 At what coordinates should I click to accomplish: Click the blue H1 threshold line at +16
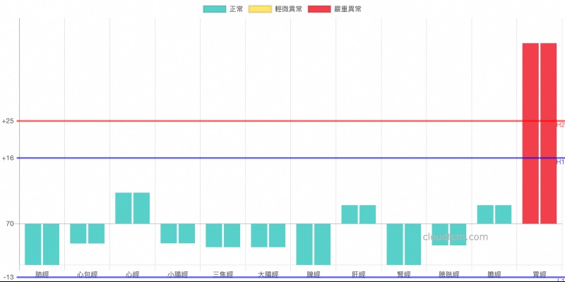pos(282,158)
